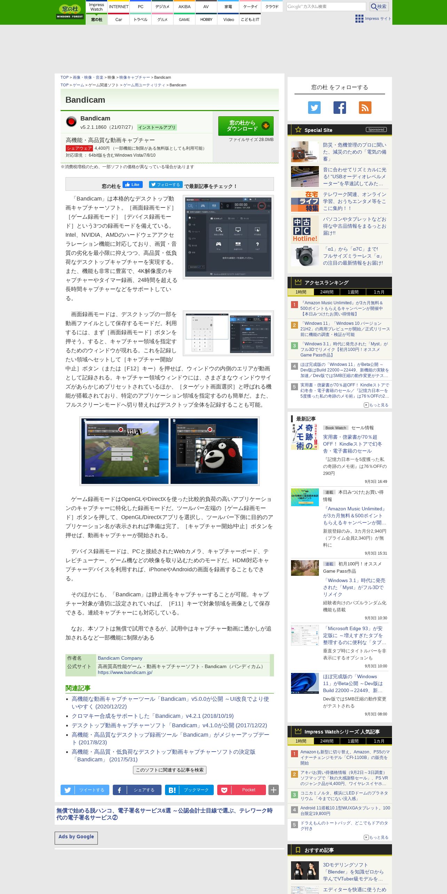
Task: Open the Kumamon device recording screenshot
Action: pyautogui.click(x=214, y=451)
